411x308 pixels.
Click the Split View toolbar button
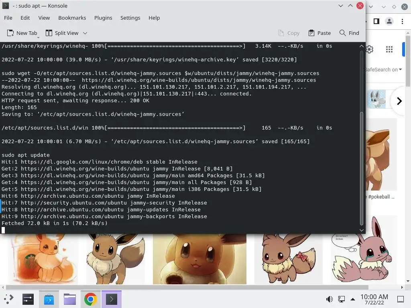(x=62, y=33)
